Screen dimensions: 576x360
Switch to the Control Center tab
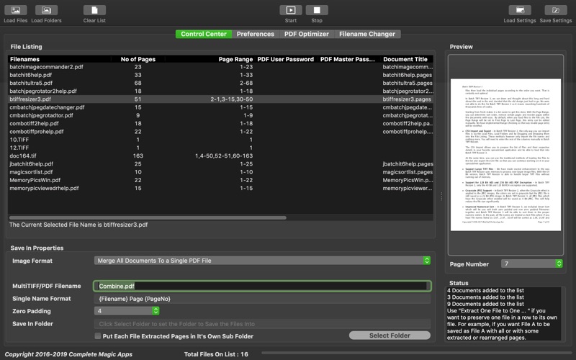(204, 34)
